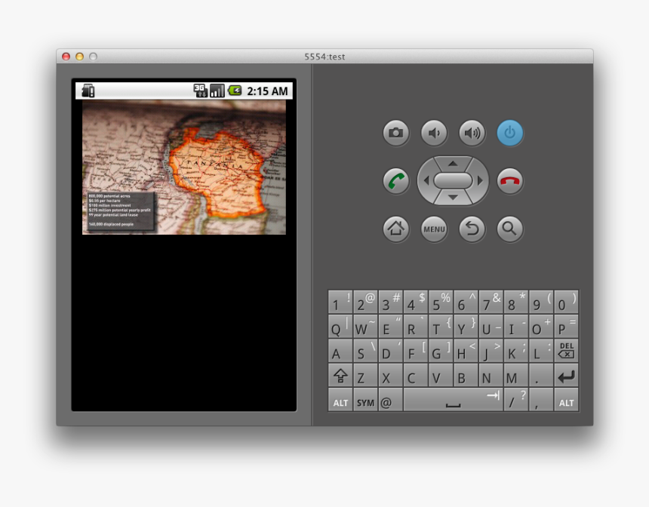Click the period key
Image resolution: width=649 pixels, height=507 pixels.
541,375
